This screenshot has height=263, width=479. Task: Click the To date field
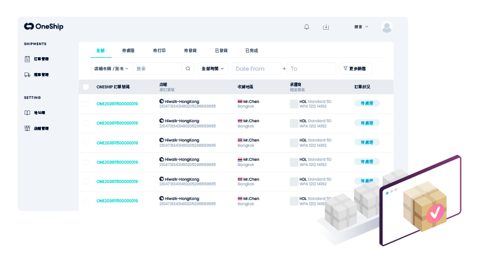point(311,69)
